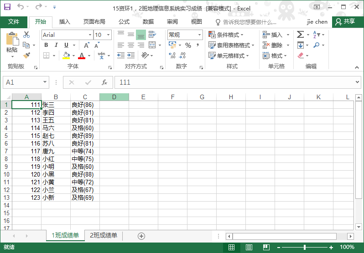
Task: Click the Wrap Text icon
Action: point(152,35)
